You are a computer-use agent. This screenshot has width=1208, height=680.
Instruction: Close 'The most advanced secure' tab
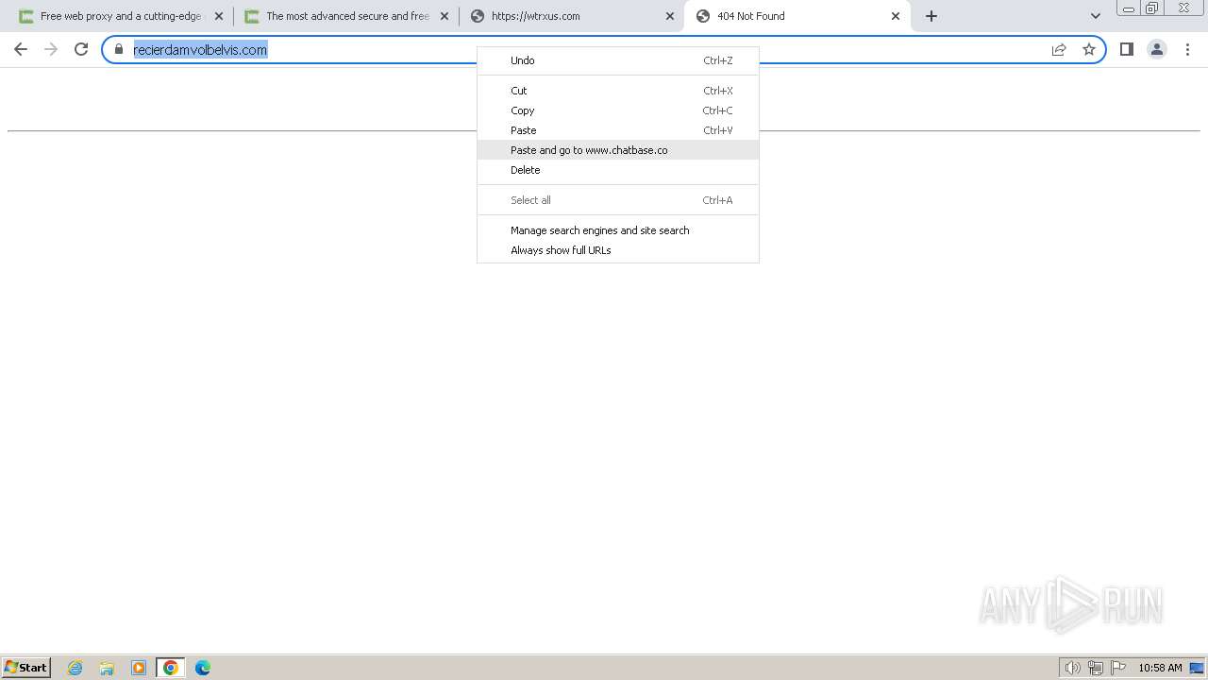[445, 16]
